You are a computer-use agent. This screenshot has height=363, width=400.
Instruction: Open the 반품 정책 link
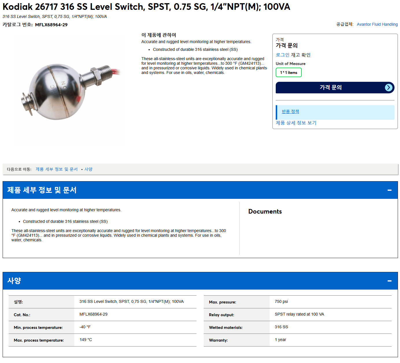[290, 112]
